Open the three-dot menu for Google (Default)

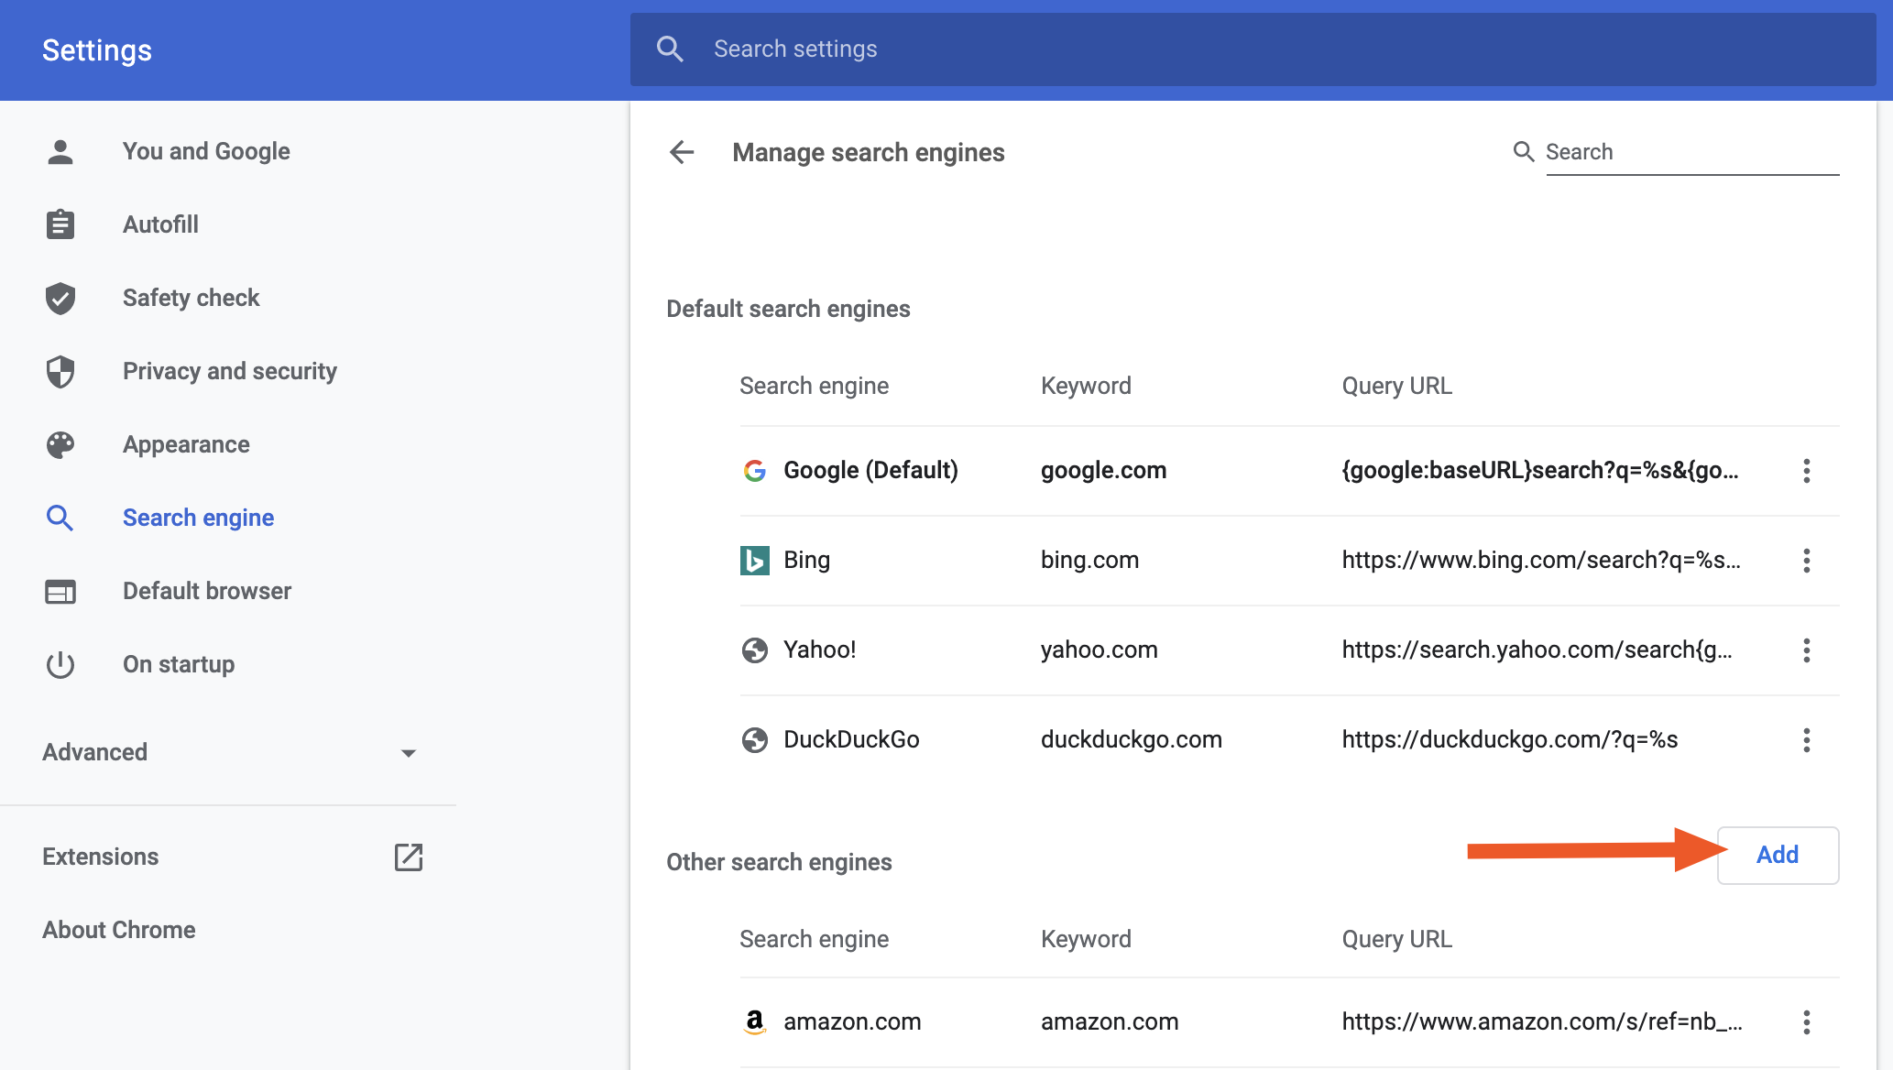(1807, 471)
